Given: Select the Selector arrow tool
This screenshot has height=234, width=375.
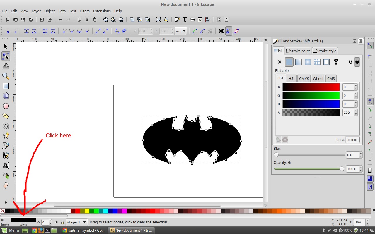Looking at the screenshot, I should [6, 46].
